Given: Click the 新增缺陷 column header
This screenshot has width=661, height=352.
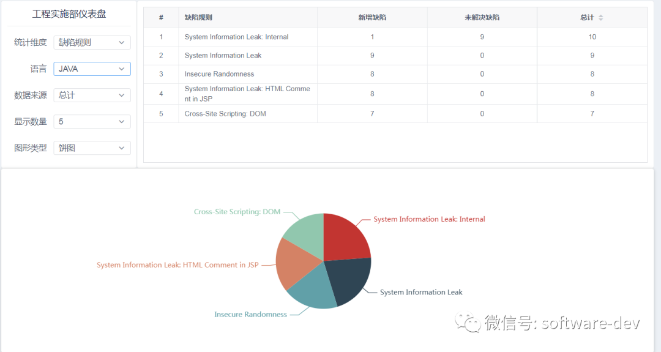Looking at the screenshot, I should tap(372, 18).
